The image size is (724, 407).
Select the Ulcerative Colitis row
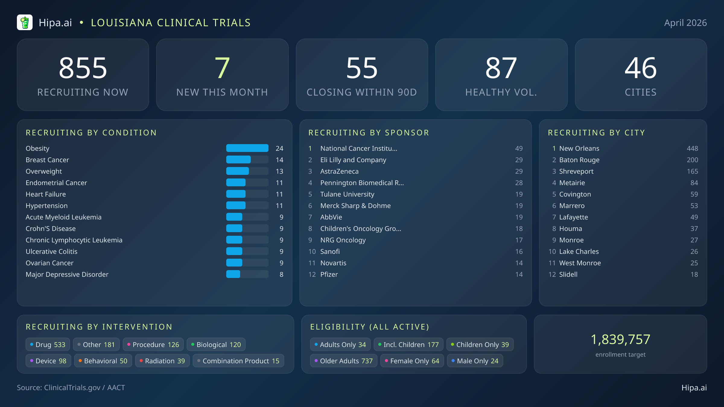click(x=154, y=251)
